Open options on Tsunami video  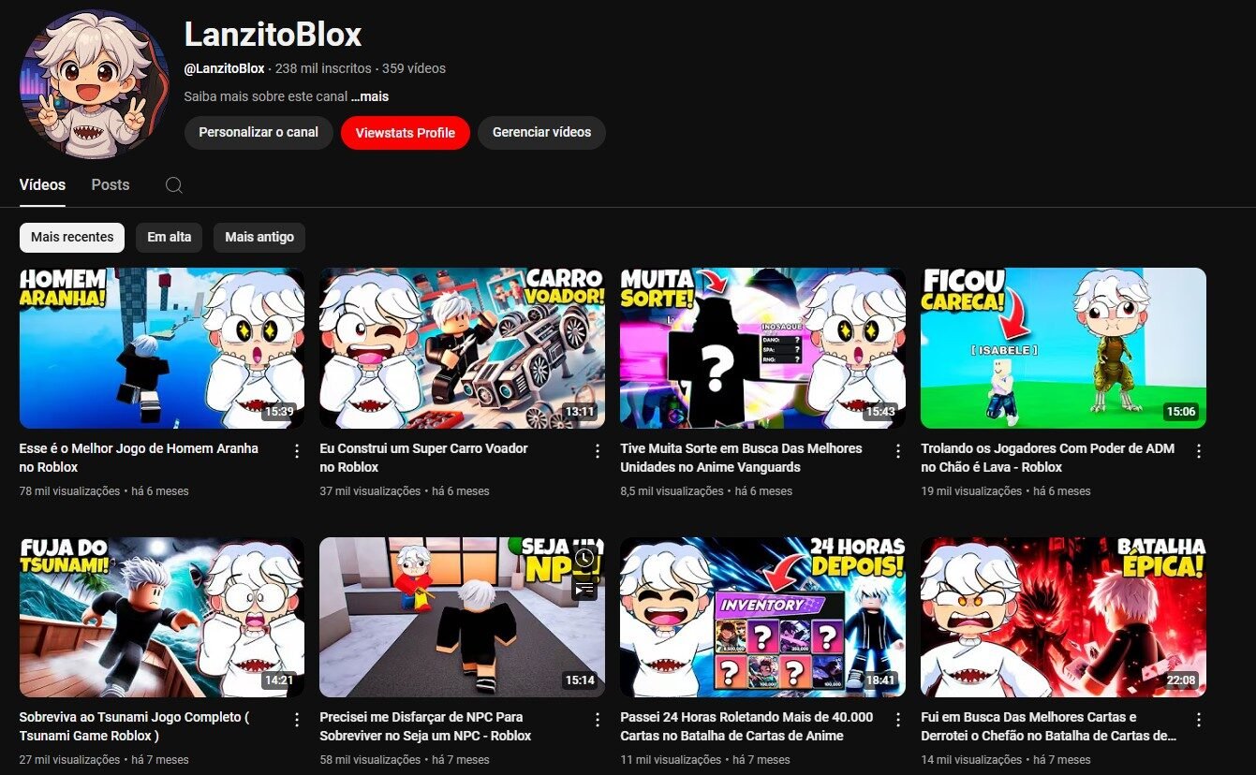tap(298, 720)
